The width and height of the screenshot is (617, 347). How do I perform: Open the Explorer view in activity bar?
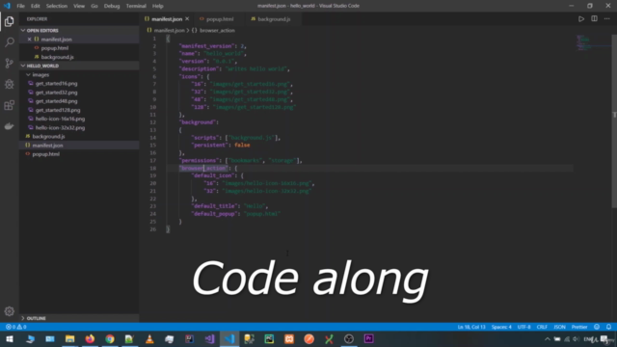(9, 21)
